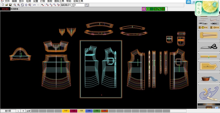The width and height of the screenshot is (220, 113).
Task: Select the notch ruler tool icon
Action: 209,56
